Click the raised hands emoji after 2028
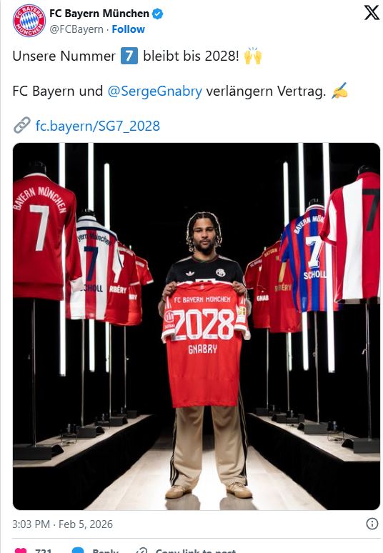 pyautogui.click(x=252, y=56)
